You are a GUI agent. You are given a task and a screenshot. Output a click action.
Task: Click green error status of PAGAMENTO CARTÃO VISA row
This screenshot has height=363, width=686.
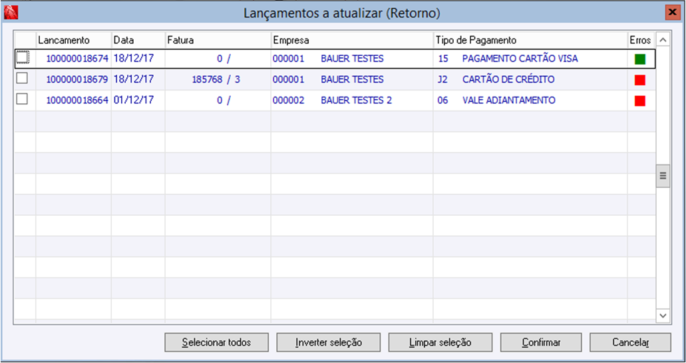[x=640, y=59]
